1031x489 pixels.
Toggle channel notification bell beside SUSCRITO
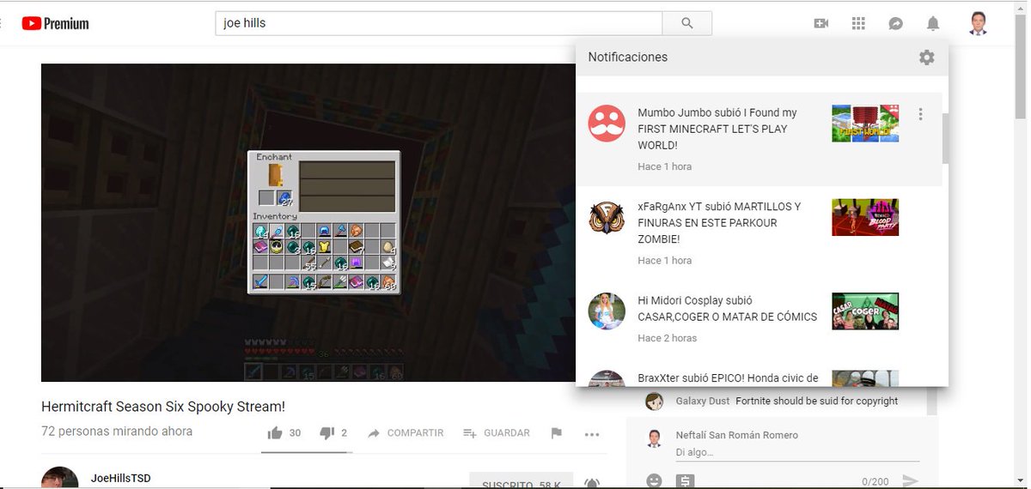(592, 483)
